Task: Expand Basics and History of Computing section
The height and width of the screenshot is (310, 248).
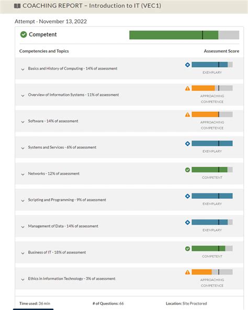Action: 23,69
